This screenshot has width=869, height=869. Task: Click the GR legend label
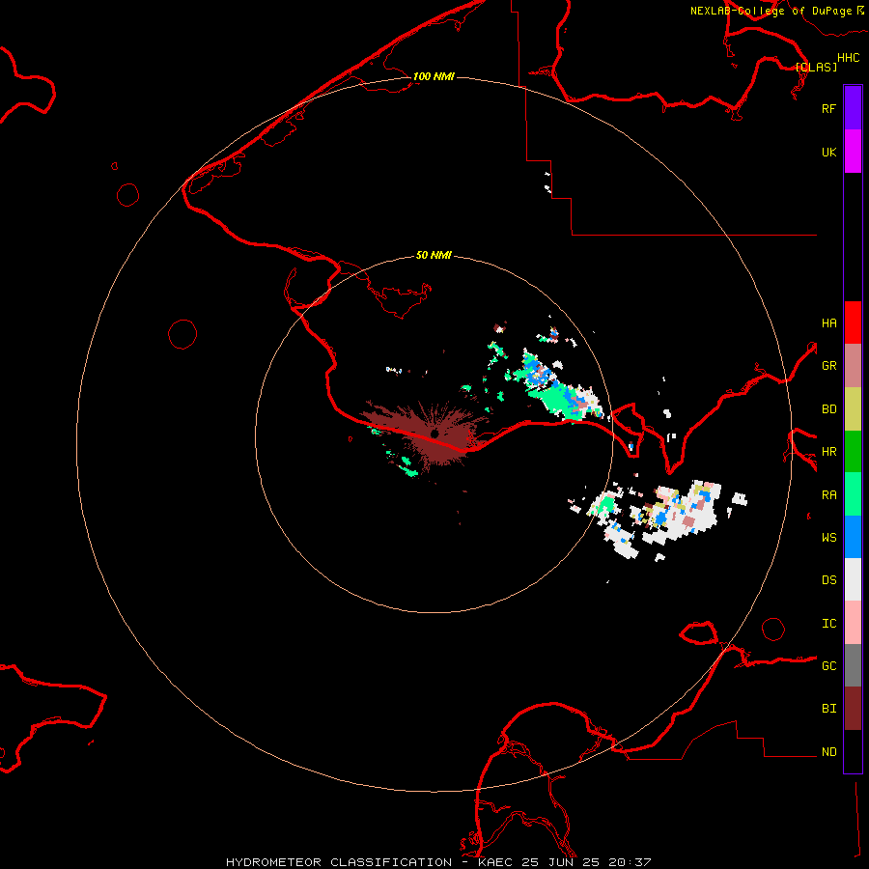point(829,366)
